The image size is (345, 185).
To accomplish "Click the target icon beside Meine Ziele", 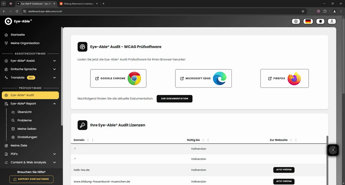I will pos(6,145).
